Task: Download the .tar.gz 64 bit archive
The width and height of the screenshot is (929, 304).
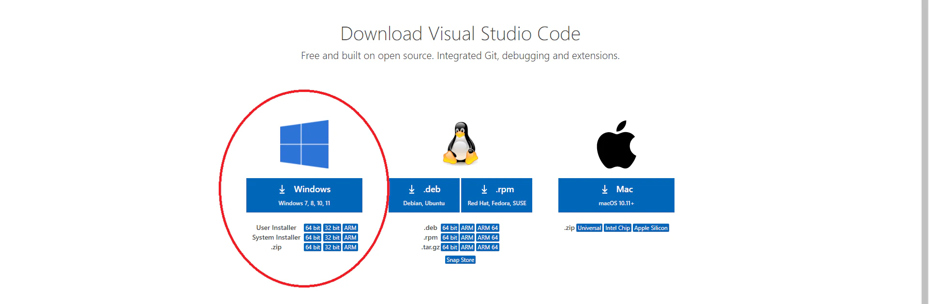Action: click(450, 247)
